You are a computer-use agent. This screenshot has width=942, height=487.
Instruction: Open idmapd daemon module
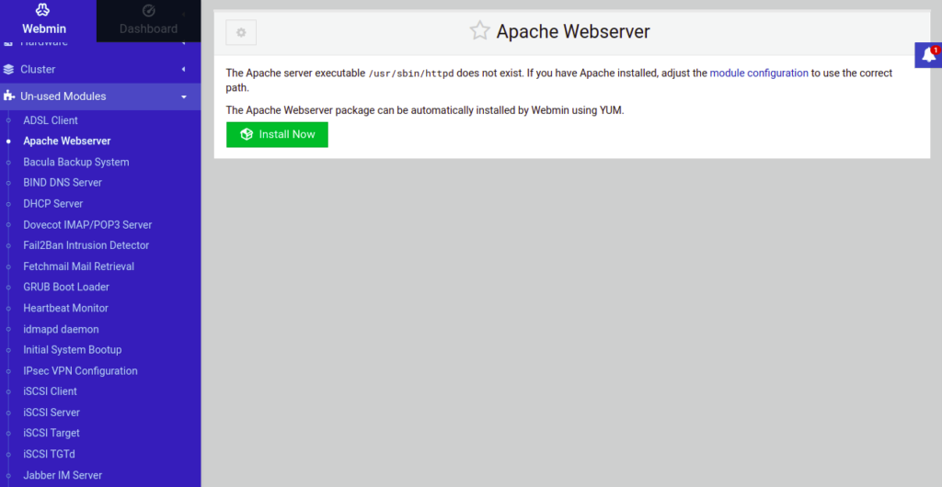click(61, 329)
